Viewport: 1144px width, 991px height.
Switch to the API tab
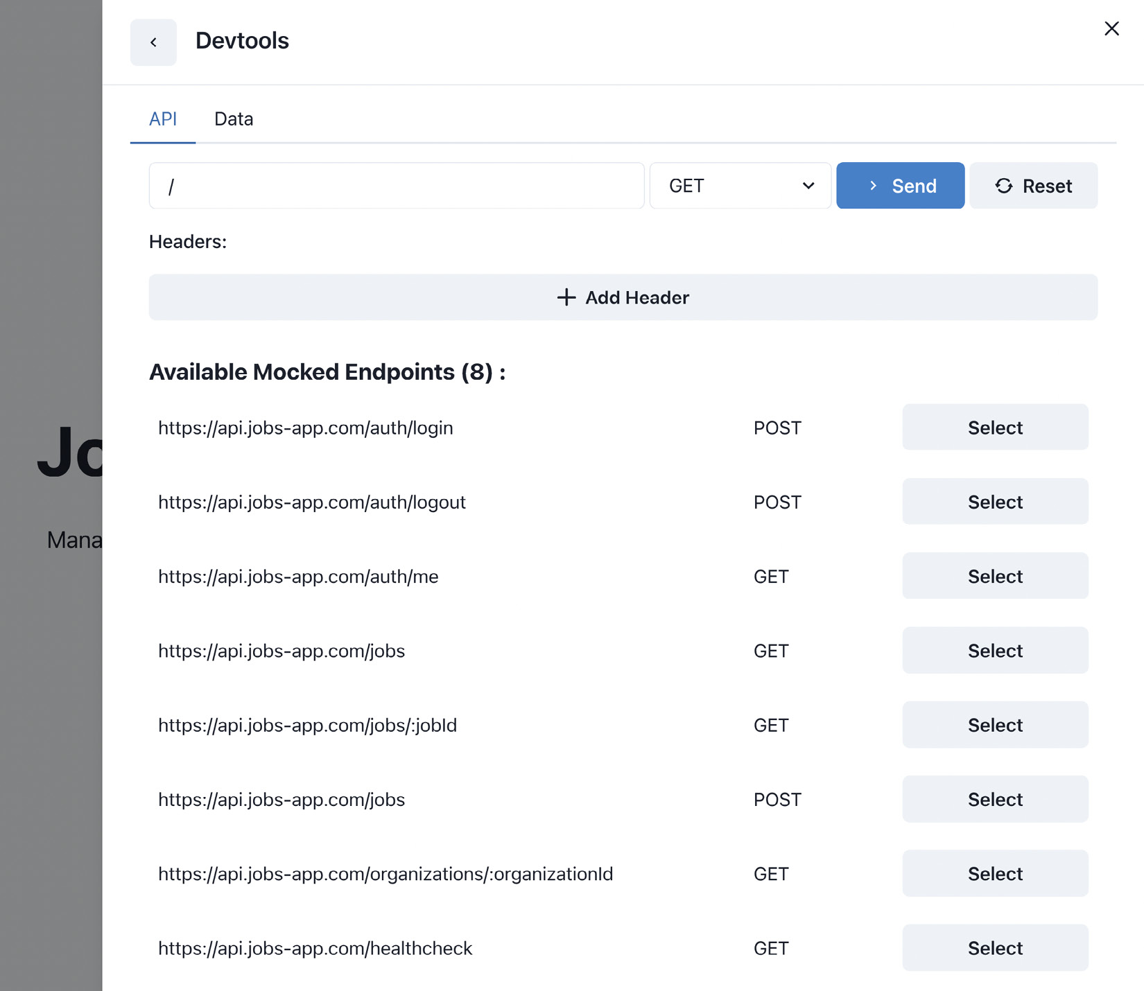pyautogui.click(x=163, y=119)
